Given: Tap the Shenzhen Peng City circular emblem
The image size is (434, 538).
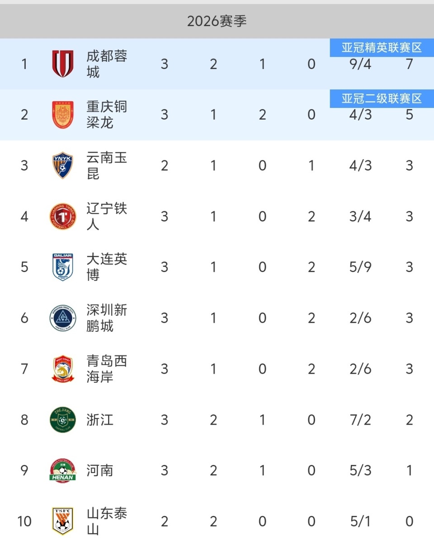Looking at the screenshot, I should pyautogui.click(x=62, y=318).
